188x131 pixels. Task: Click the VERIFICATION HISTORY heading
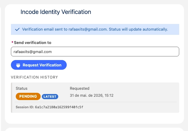tap(34, 77)
